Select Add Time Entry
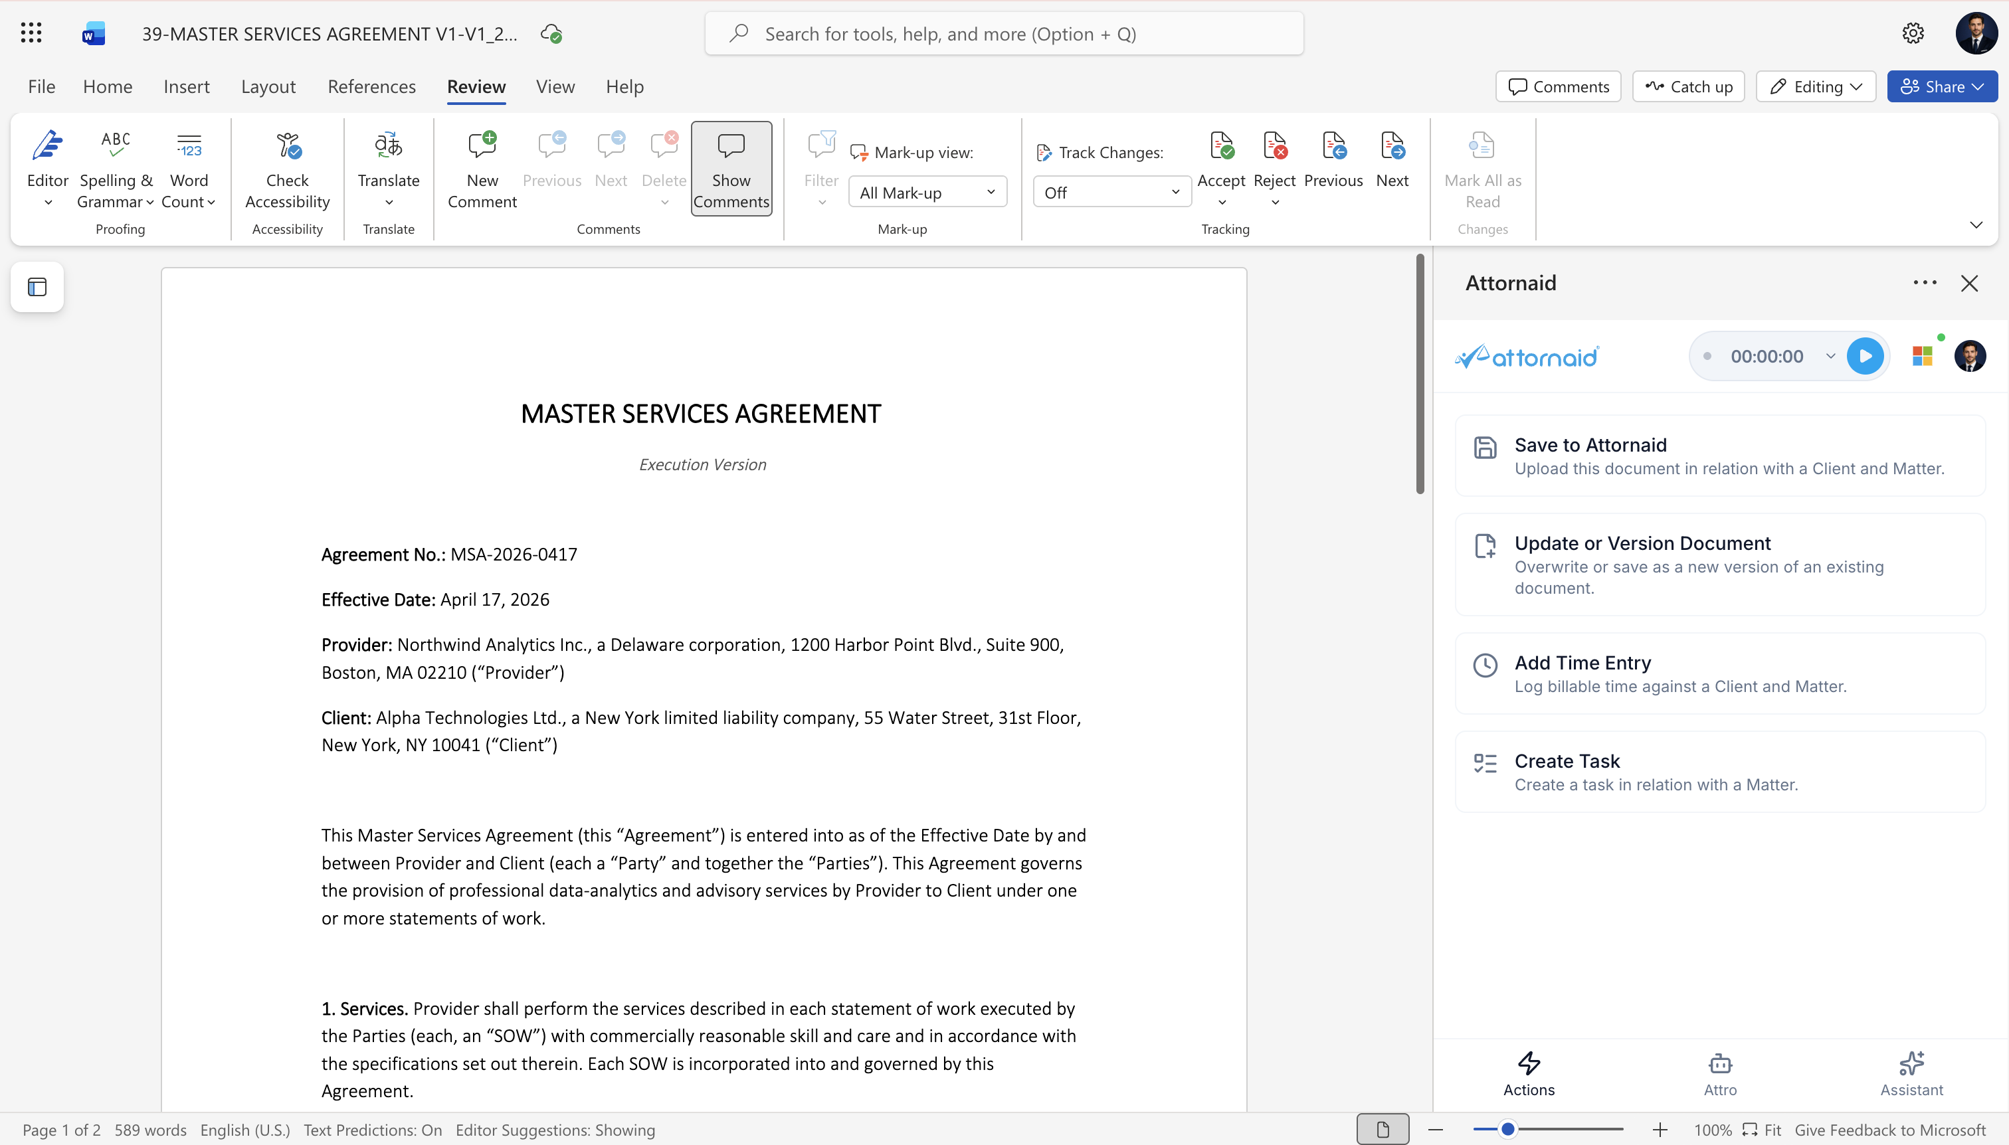The width and height of the screenshot is (2009, 1145). (x=1719, y=673)
